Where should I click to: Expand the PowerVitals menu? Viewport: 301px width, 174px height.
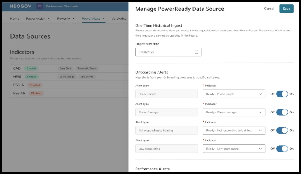click(x=93, y=19)
